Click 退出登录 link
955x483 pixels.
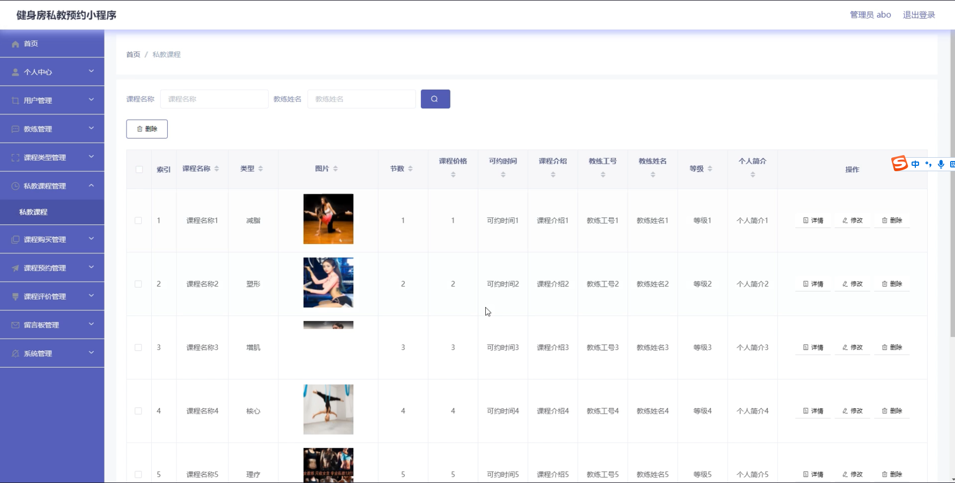coord(919,15)
